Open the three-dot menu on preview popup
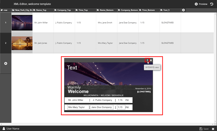 pos(147,60)
